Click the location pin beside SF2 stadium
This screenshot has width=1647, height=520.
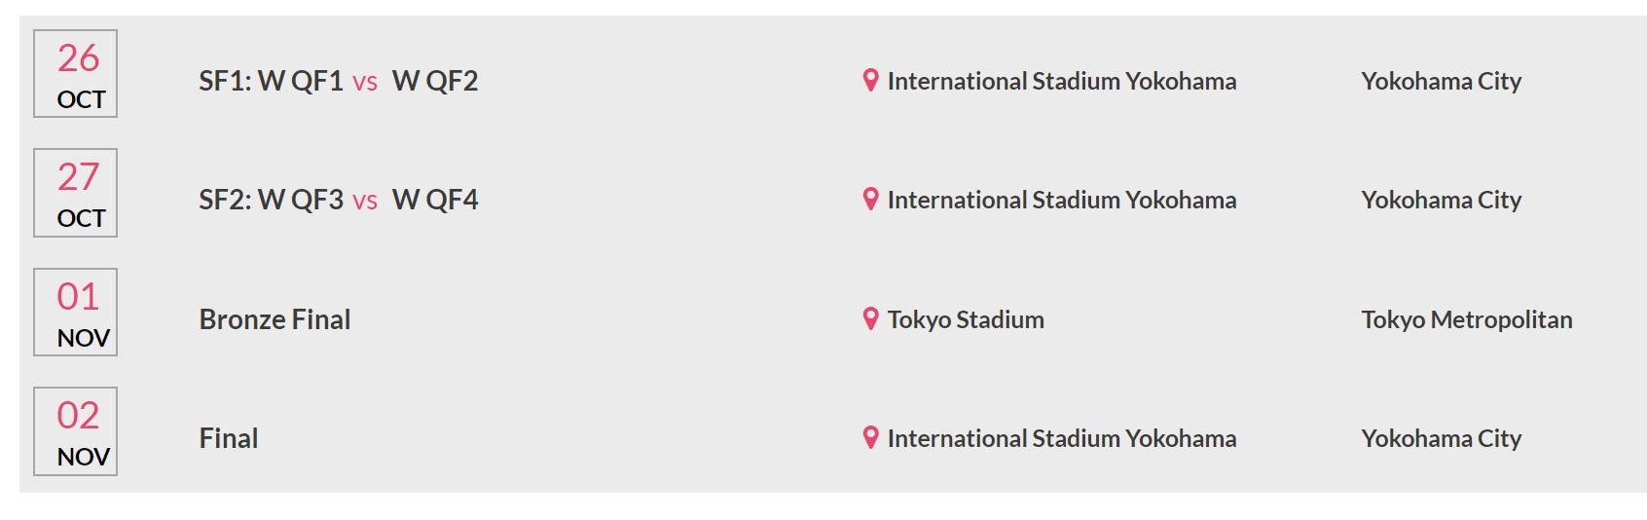pyautogui.click(x=871, y=200)
